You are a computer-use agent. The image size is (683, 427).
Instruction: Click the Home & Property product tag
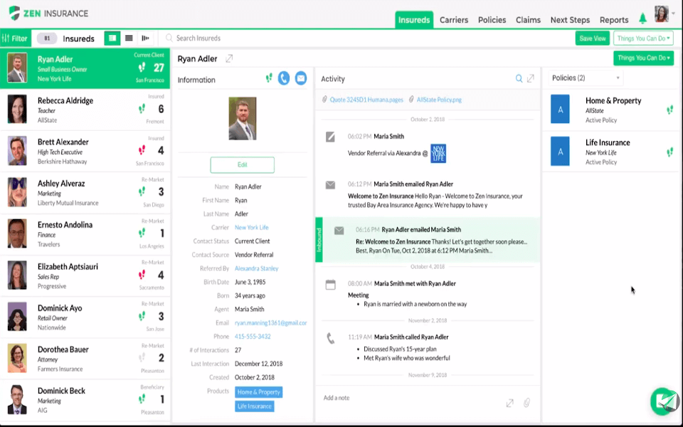click(259, 392)
